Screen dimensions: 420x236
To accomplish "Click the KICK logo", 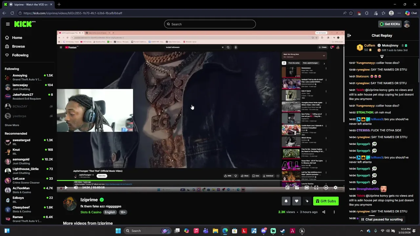I will pos(25,24).
